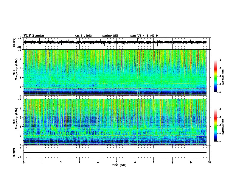Click time axis tick label "1"
236x182 pixels.
(x=42, y=162)
